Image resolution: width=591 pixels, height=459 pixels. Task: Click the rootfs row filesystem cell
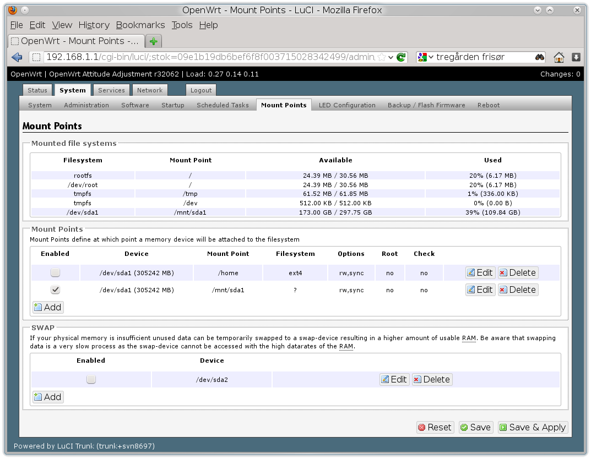tap(83, 176)
